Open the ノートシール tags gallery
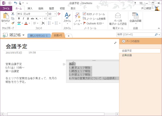This screenshot has width=162, height=116. [77, 19]
